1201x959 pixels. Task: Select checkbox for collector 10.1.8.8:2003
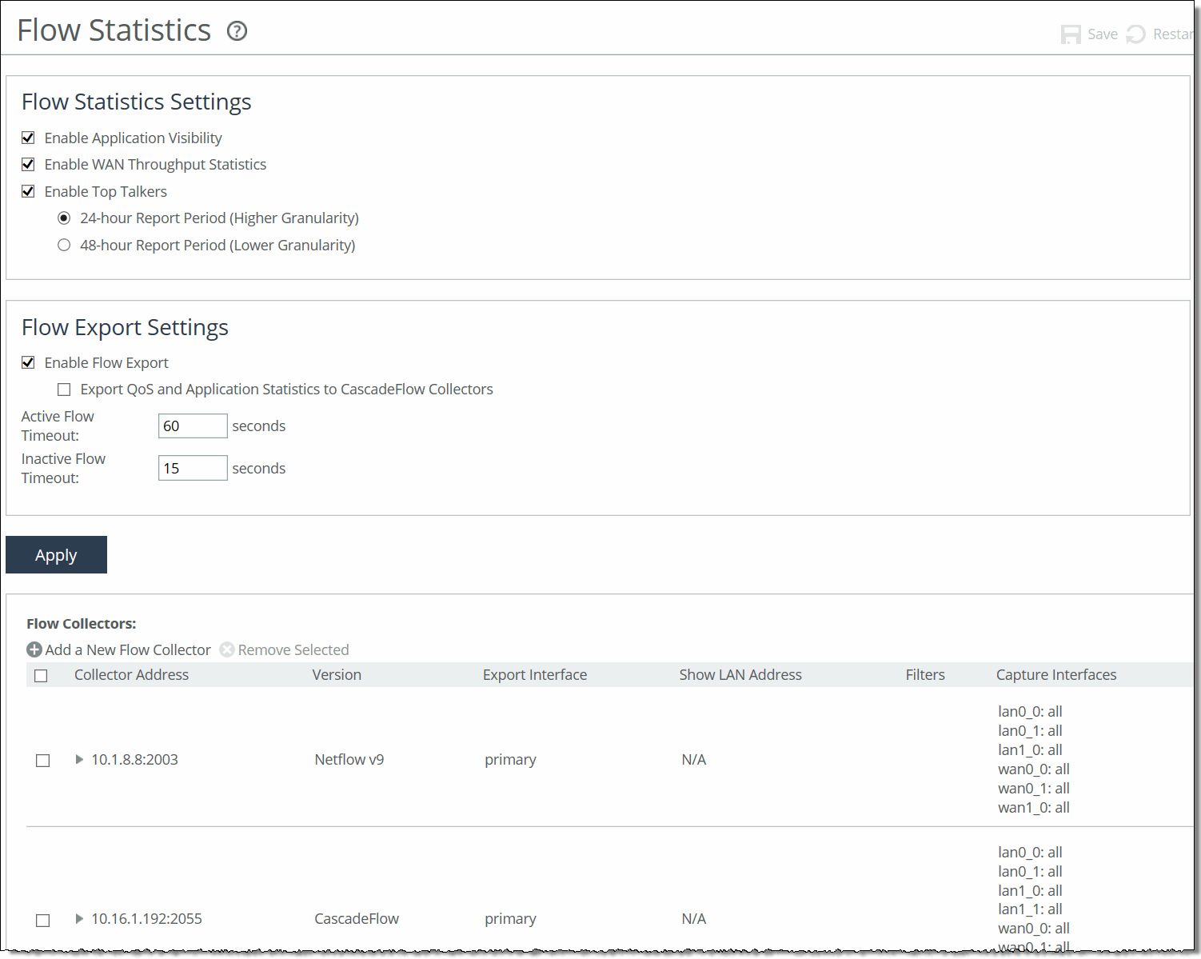[x=42, y=760]
